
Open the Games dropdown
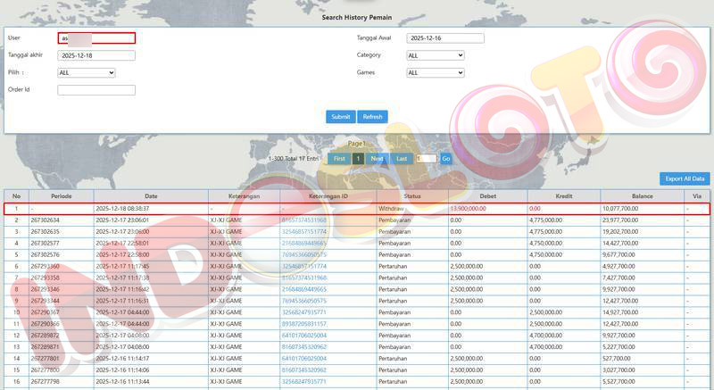435,72
